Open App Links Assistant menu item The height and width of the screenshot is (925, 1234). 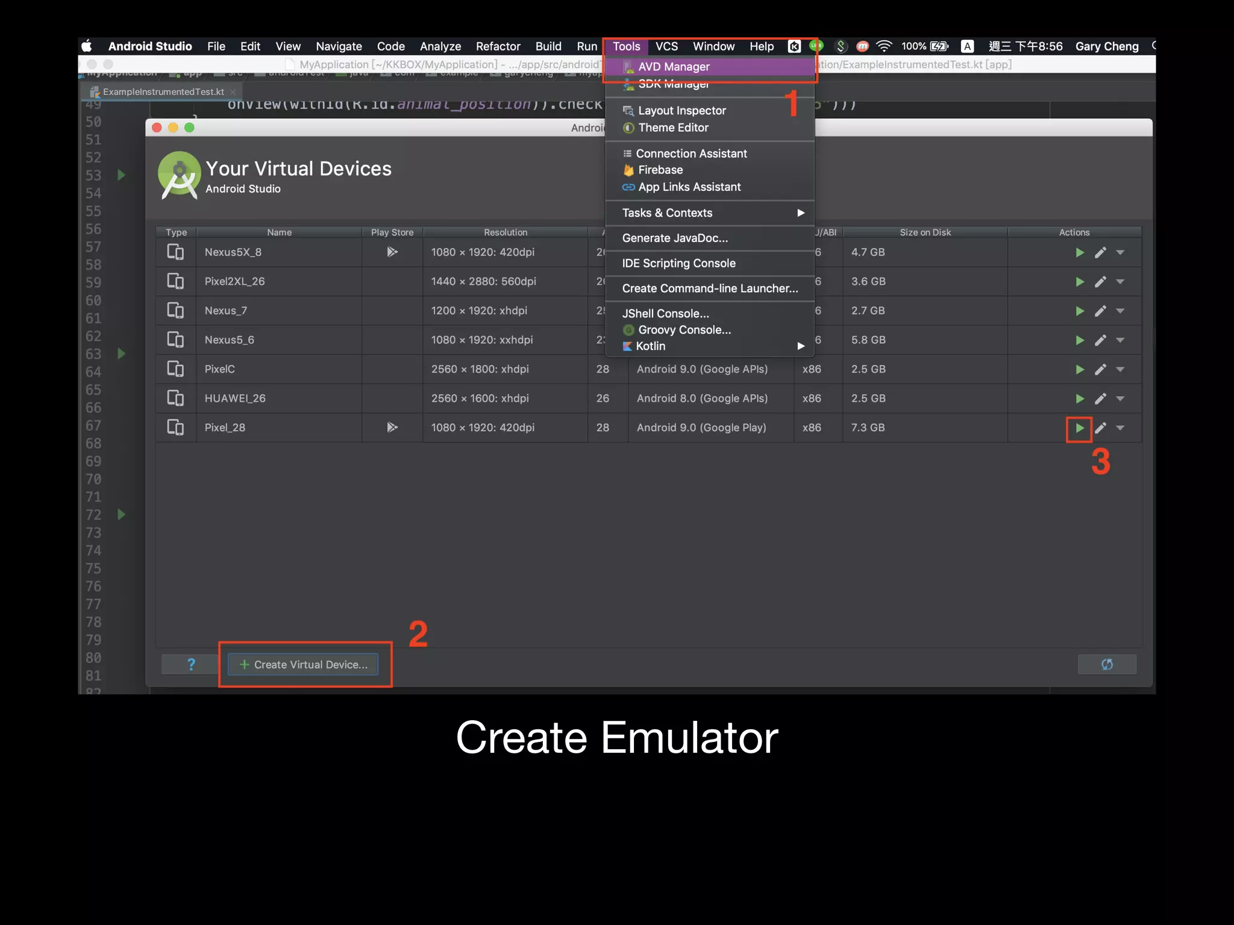[710, 187]
